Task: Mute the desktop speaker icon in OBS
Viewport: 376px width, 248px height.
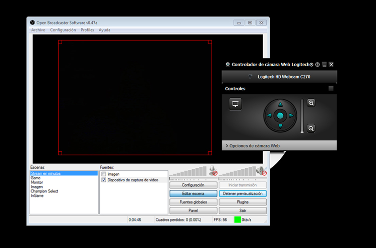Action: click(261, 170)
